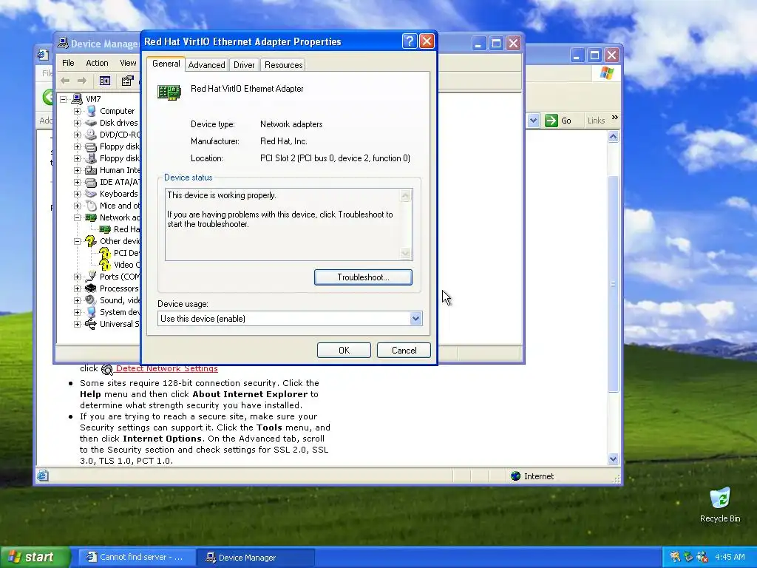Select the Other devices question mark icon
This screenshot has width=757, height=568.
coord(91,241)
